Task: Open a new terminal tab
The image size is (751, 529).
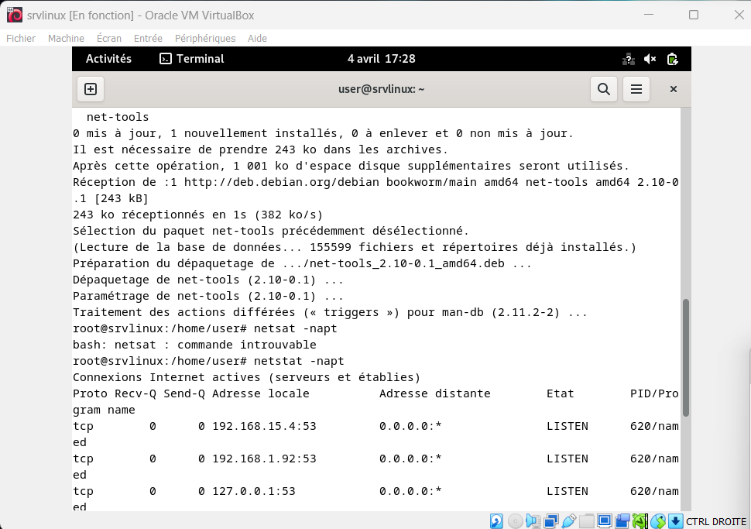Action: (x=91, y=89)
